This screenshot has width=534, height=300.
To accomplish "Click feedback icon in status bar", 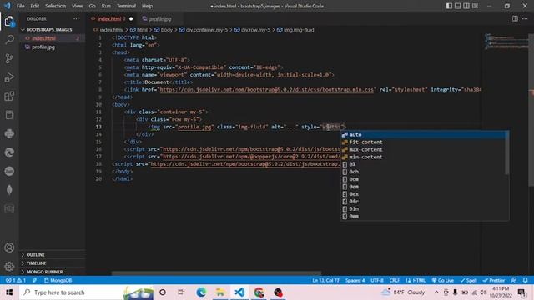I will click(514, 280).
